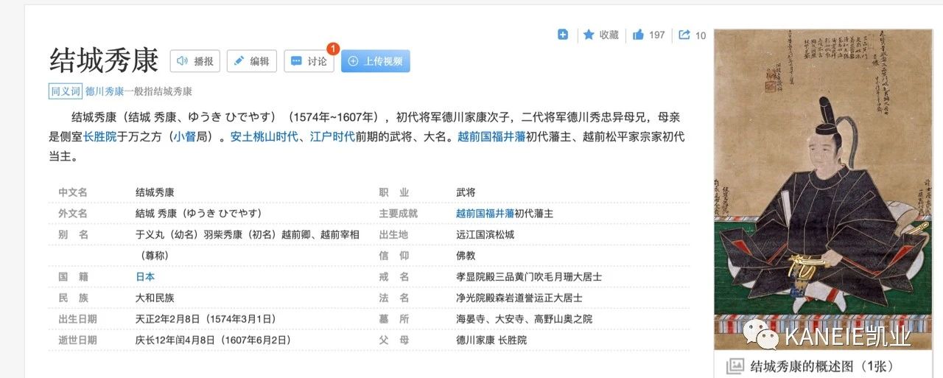
Task: Follow the 长胜院 link in summary
Action: [100, 136]
